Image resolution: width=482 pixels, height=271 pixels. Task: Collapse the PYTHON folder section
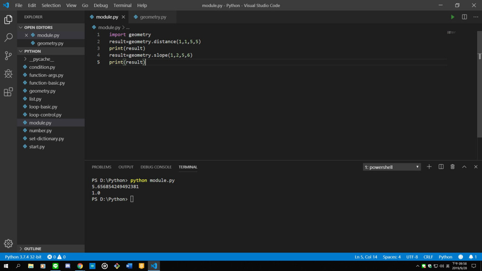(x=51, y=51)
